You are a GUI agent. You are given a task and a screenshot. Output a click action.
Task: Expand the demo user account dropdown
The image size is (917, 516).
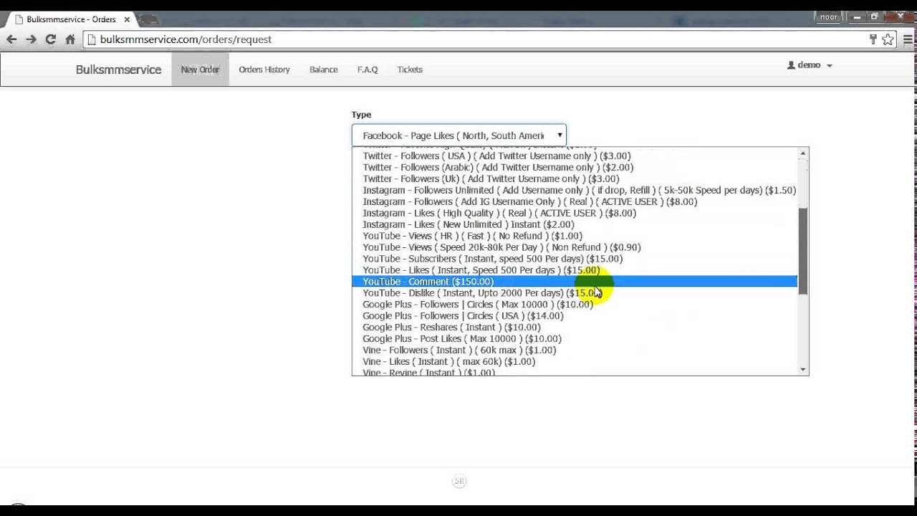[x=810, y=65]
